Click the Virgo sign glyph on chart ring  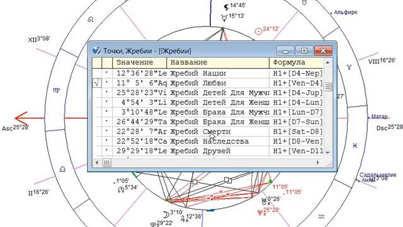click(57, 90)
